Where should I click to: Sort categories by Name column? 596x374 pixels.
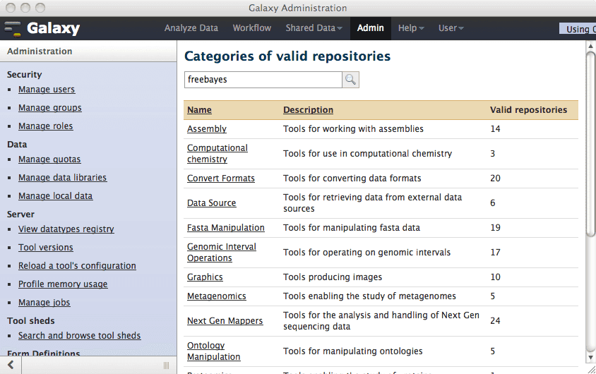(199, 110)
